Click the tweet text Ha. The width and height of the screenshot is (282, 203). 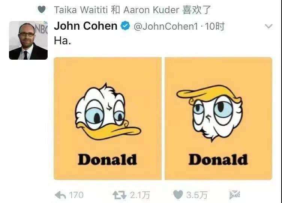pyautogui.click(x=62, y=41)
